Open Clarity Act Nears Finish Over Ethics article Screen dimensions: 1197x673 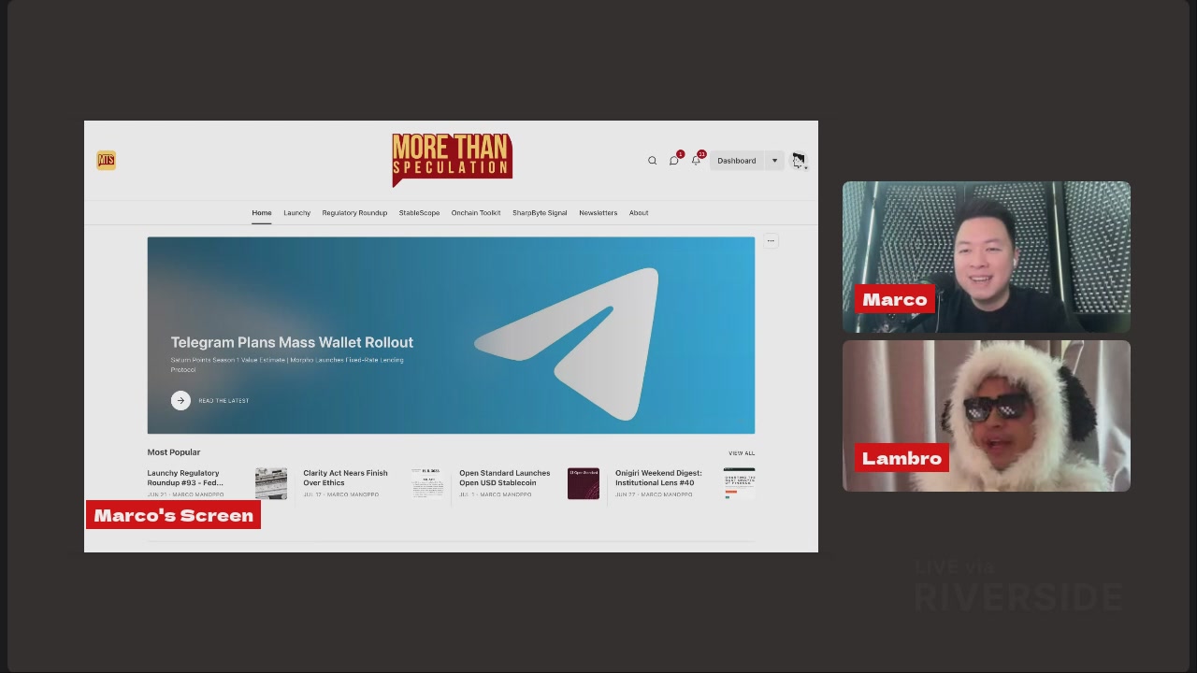[x=345, y=478]
